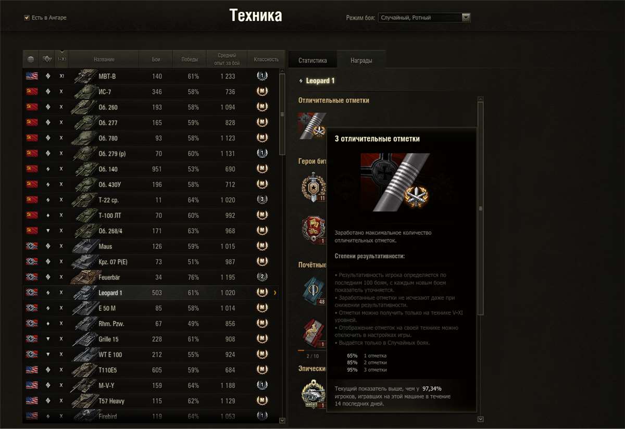Screen dimensions: 625x429
Task: Sort by Бои column header
Action: pos(156,59)
